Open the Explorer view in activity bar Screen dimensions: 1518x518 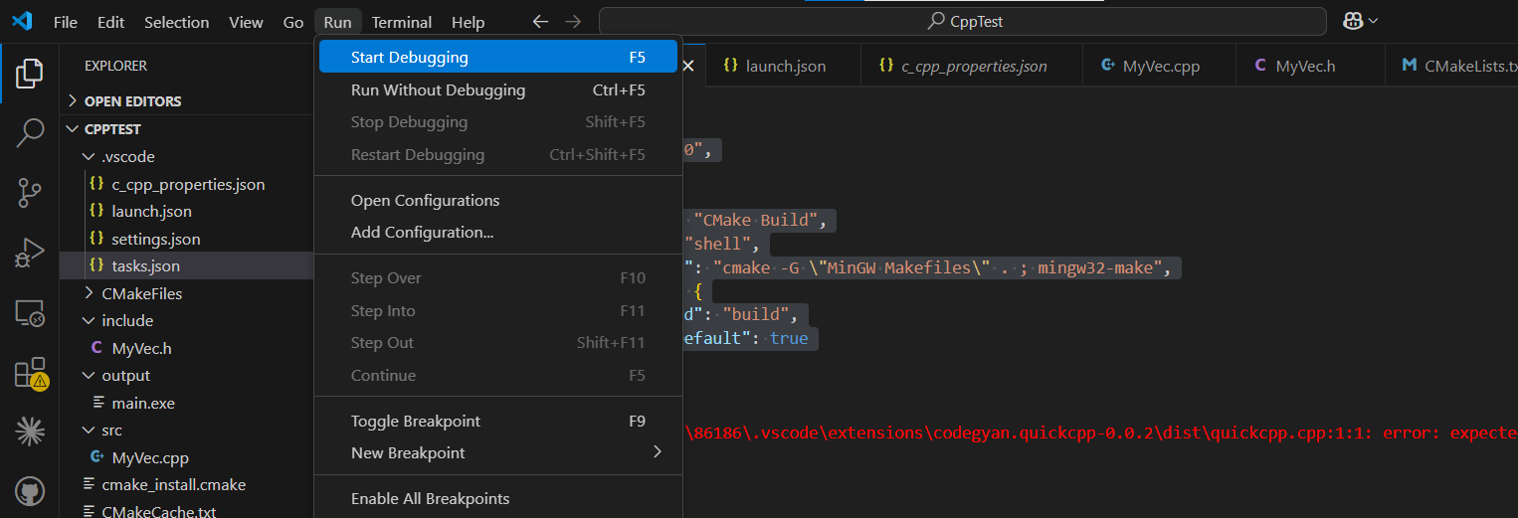pyautogui.click(x=30, y=73)
